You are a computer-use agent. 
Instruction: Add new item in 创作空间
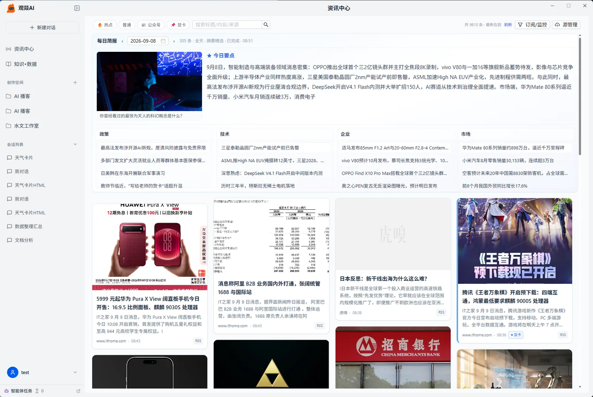75,83
